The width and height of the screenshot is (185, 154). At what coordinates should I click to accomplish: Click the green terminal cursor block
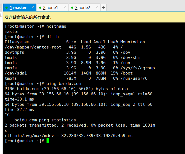click(48, 141)
